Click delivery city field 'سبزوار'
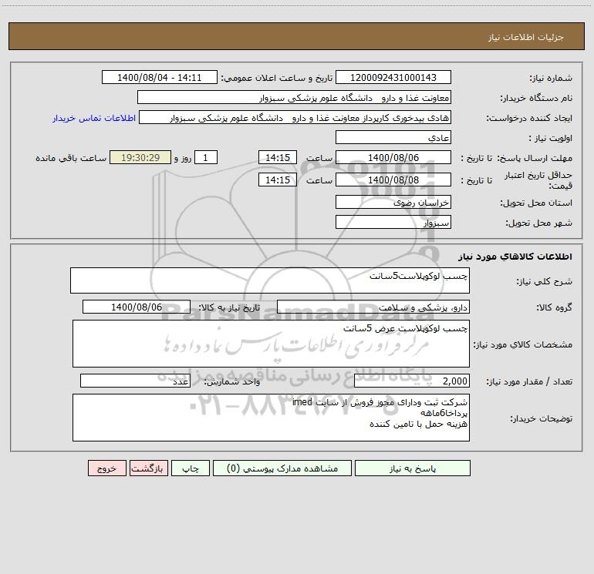This screenshot has height=574, width=594. pyautogui.click(x=393, y=222)
